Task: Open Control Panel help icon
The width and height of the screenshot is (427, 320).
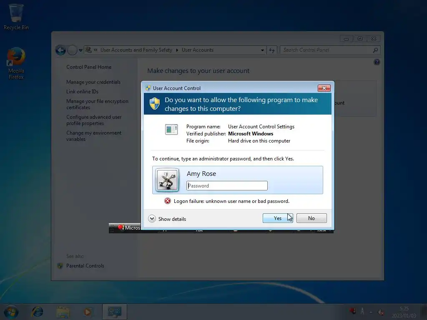Action: coord(377,62)
